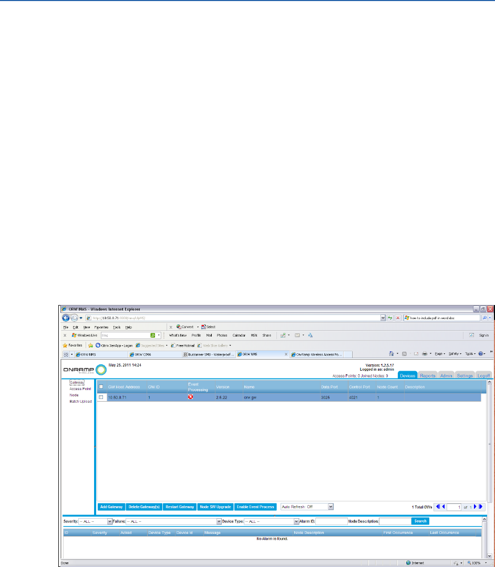Click the browser Back arrow button
The height and width of the screenshot is (567, 495).
pyautogui.click(x=66, y=318)
